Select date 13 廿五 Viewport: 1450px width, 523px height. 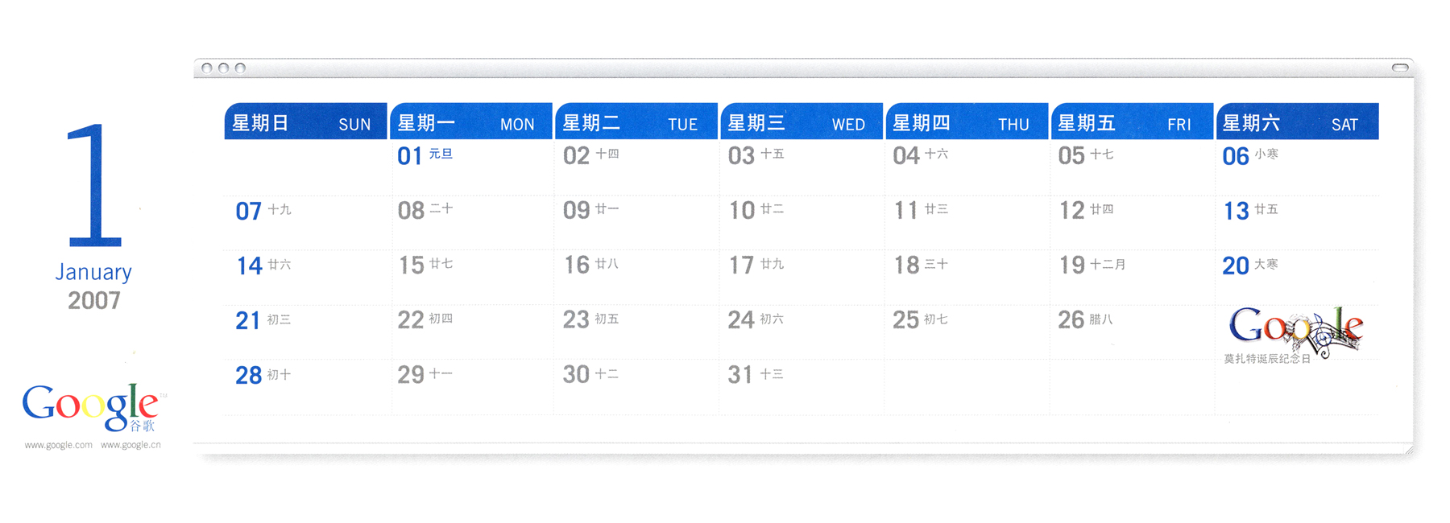1251,211
